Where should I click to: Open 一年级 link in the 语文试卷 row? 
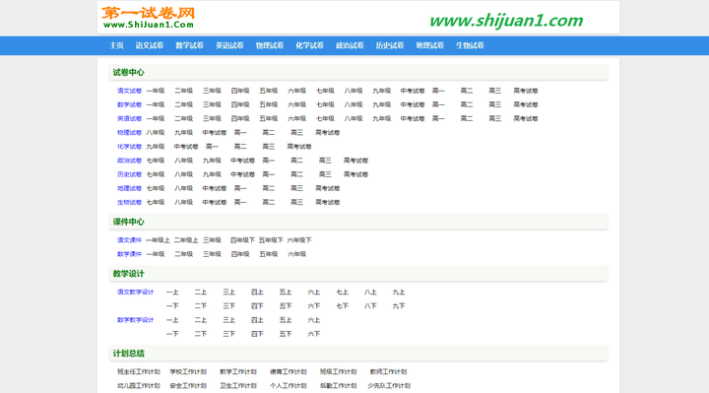156,91
